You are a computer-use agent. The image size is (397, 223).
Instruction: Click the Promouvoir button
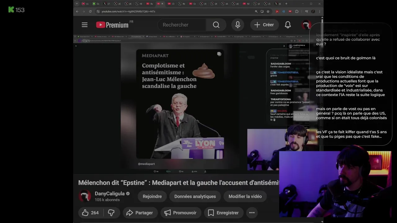tap(181, 213)
